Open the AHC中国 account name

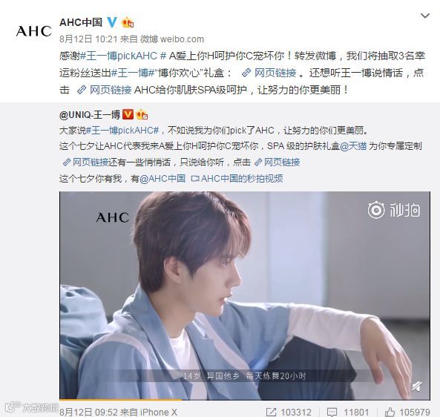[x=81, y=22]
